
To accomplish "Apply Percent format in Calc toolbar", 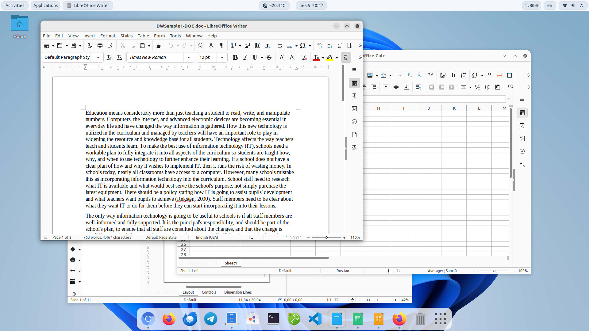I will (x=477, y=87).
